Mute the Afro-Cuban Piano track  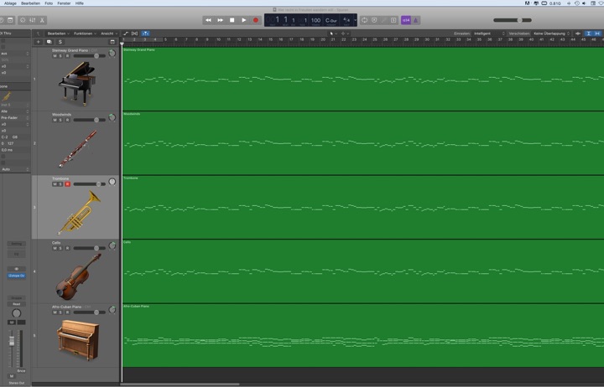pos(55,312)
